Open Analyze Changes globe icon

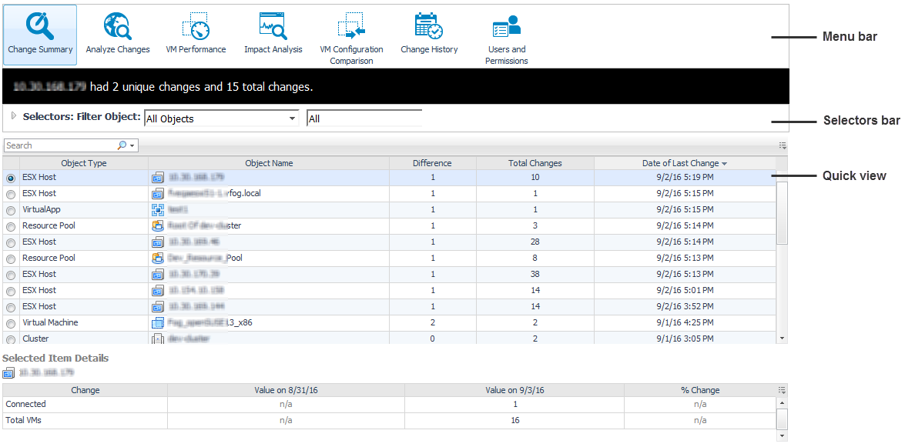tap(117, 26)
